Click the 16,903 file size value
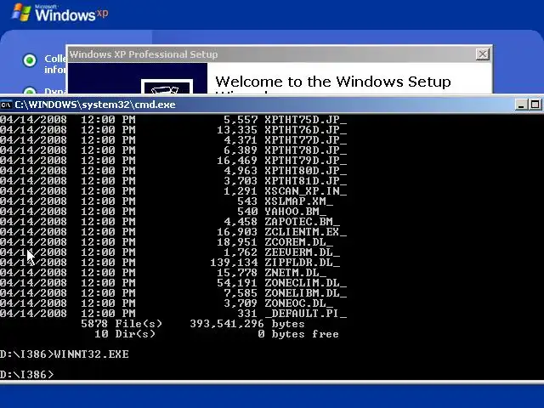The image size is (544, 408). coord(237,232)
